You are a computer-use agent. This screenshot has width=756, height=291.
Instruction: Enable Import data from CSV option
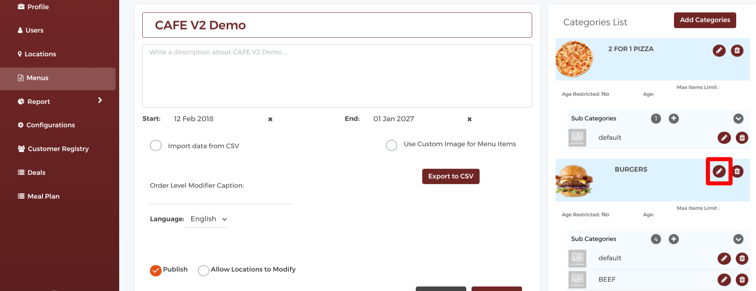(x=156, y=145)
